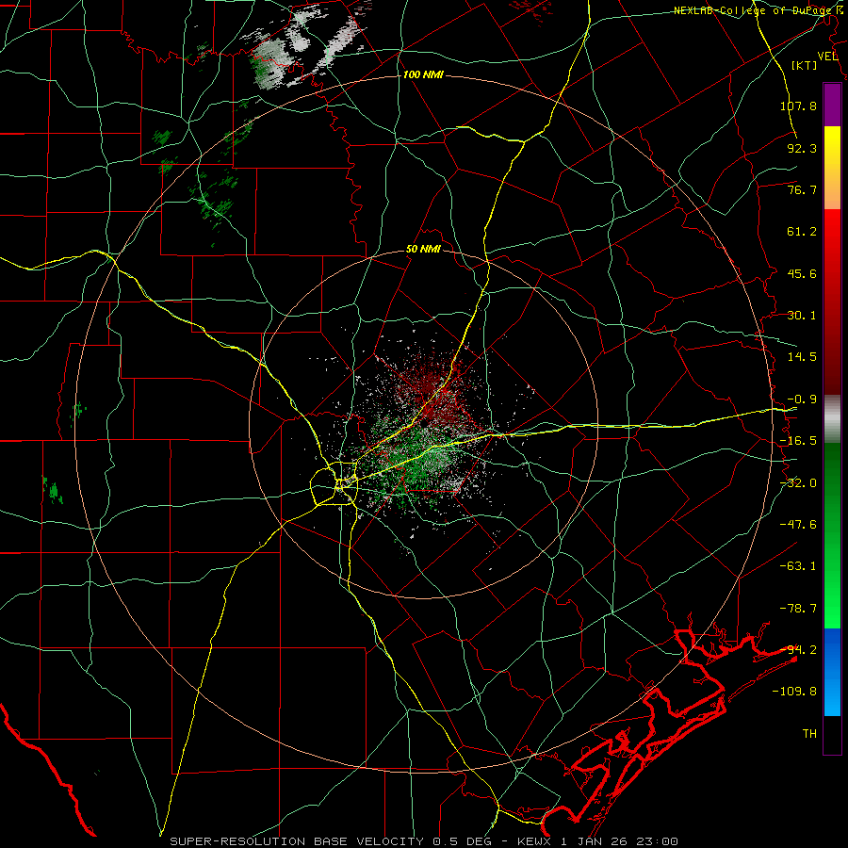The image size is (848, 848).
Task: Select the -109.8 legend value
Action: (x=794, y=692)
